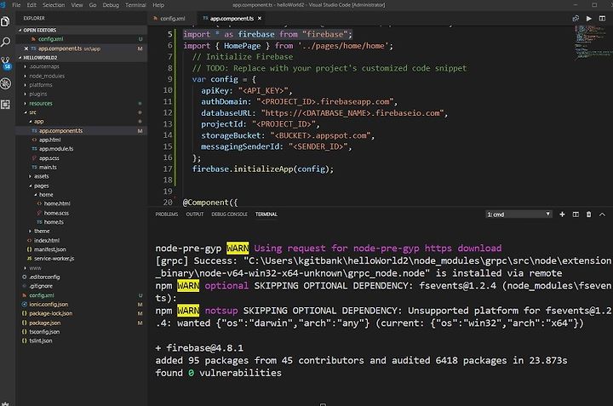Open home.scss in the file tree
This screenshot has height=406, width=613.
[82, 213]
